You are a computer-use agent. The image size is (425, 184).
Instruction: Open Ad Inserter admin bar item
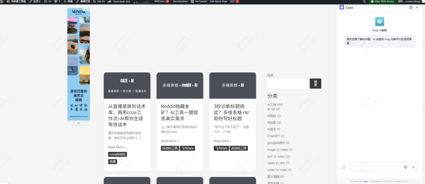199,1
